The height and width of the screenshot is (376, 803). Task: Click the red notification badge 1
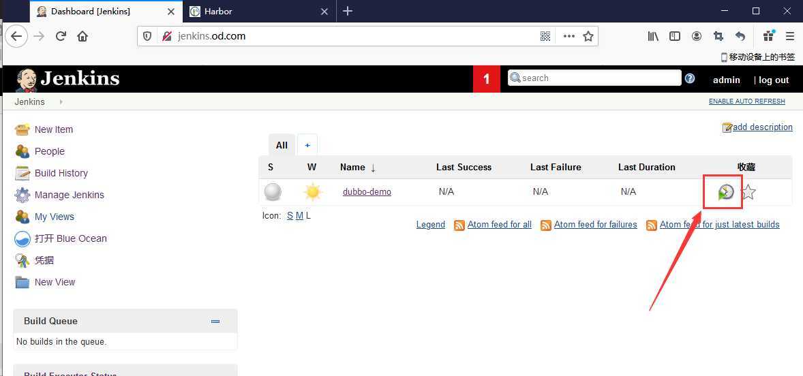(x=487, y=79)
